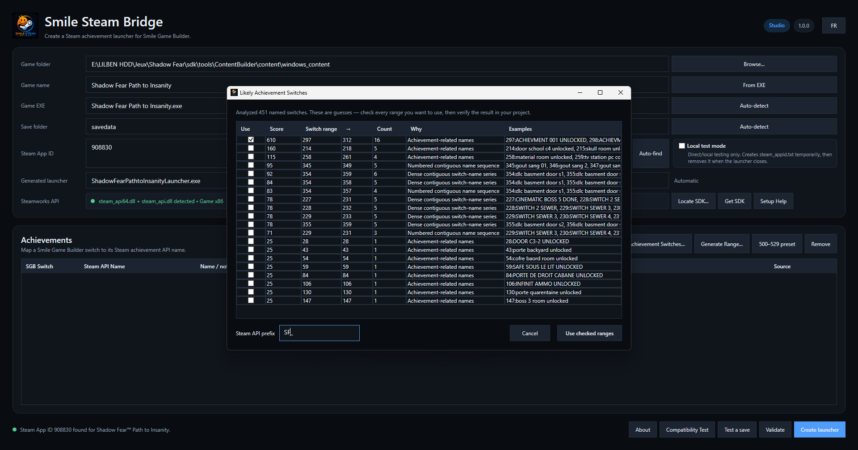Click the Auto-find Steam App ID button
The width and height of the screenshot is (858, 450).
click(651, 154)
